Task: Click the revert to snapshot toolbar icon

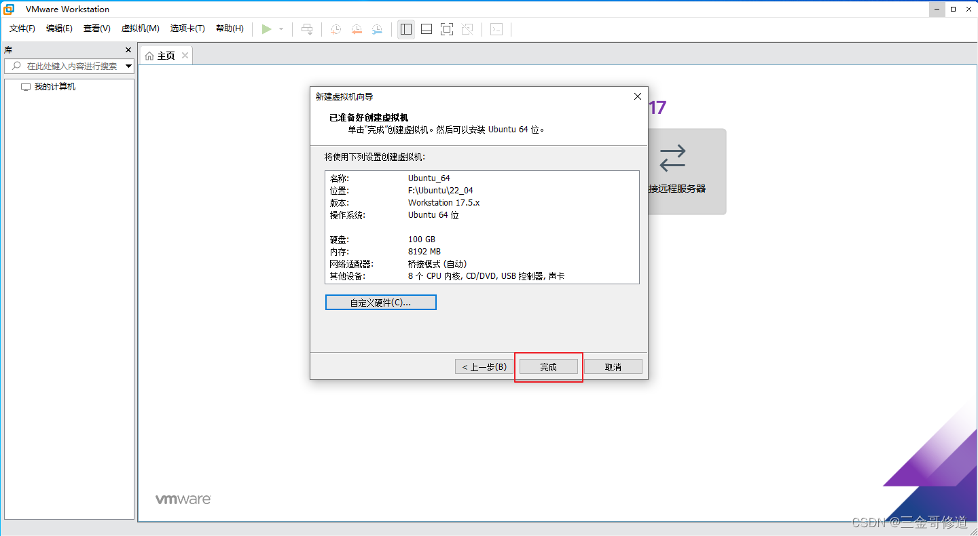Action: click(357, 29)
